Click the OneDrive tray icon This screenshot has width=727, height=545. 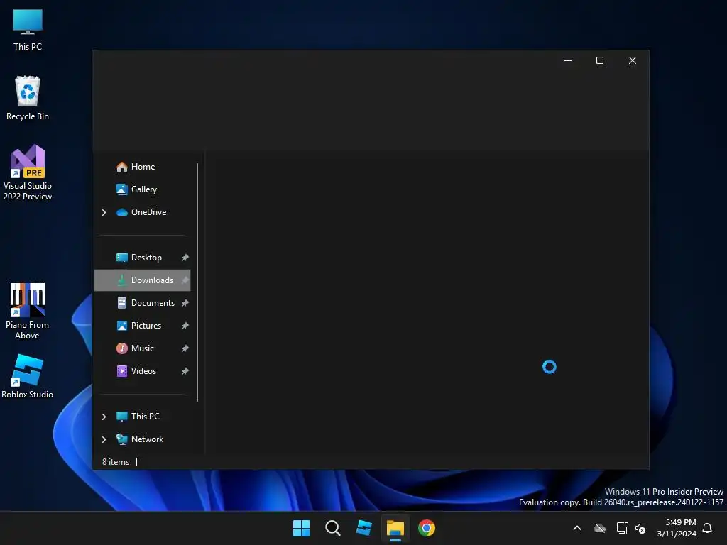[600, 528]
